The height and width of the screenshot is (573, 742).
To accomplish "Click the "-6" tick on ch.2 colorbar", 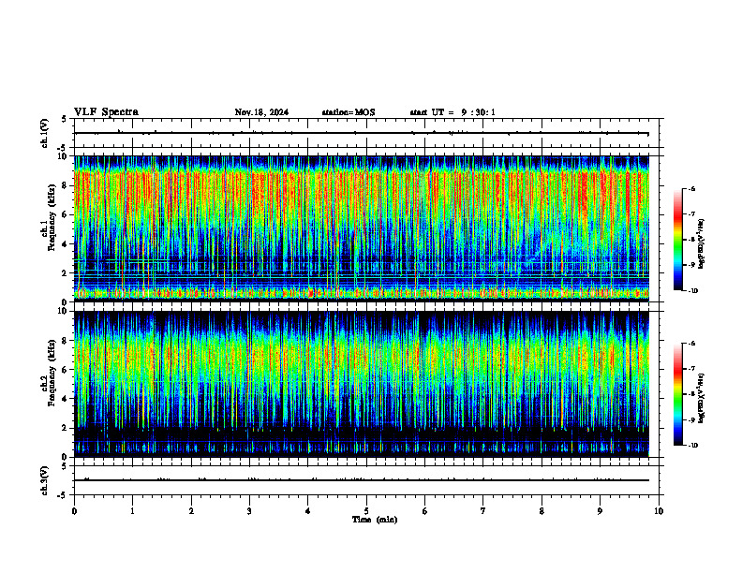I will click(x=692, y=344).
